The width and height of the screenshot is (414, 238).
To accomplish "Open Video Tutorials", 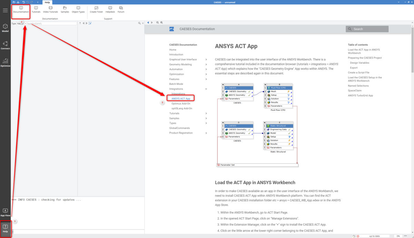I will [50, 9].
